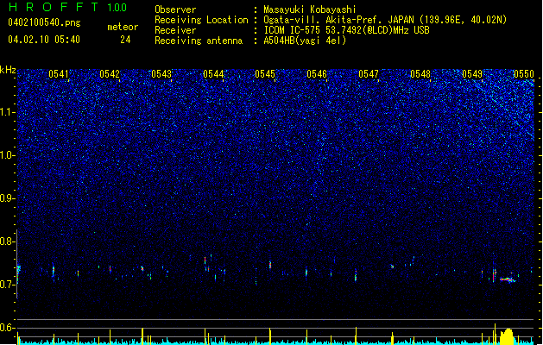Select the filename 0402100540.png
The image size is (543, 345).
point(44,22)
